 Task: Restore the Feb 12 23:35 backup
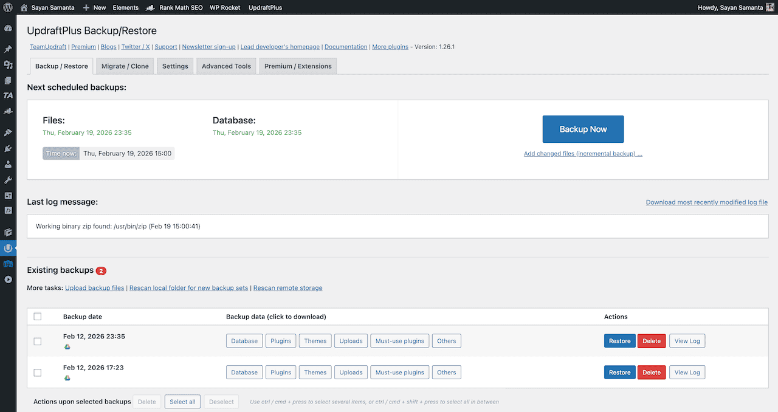click(620, 341)
